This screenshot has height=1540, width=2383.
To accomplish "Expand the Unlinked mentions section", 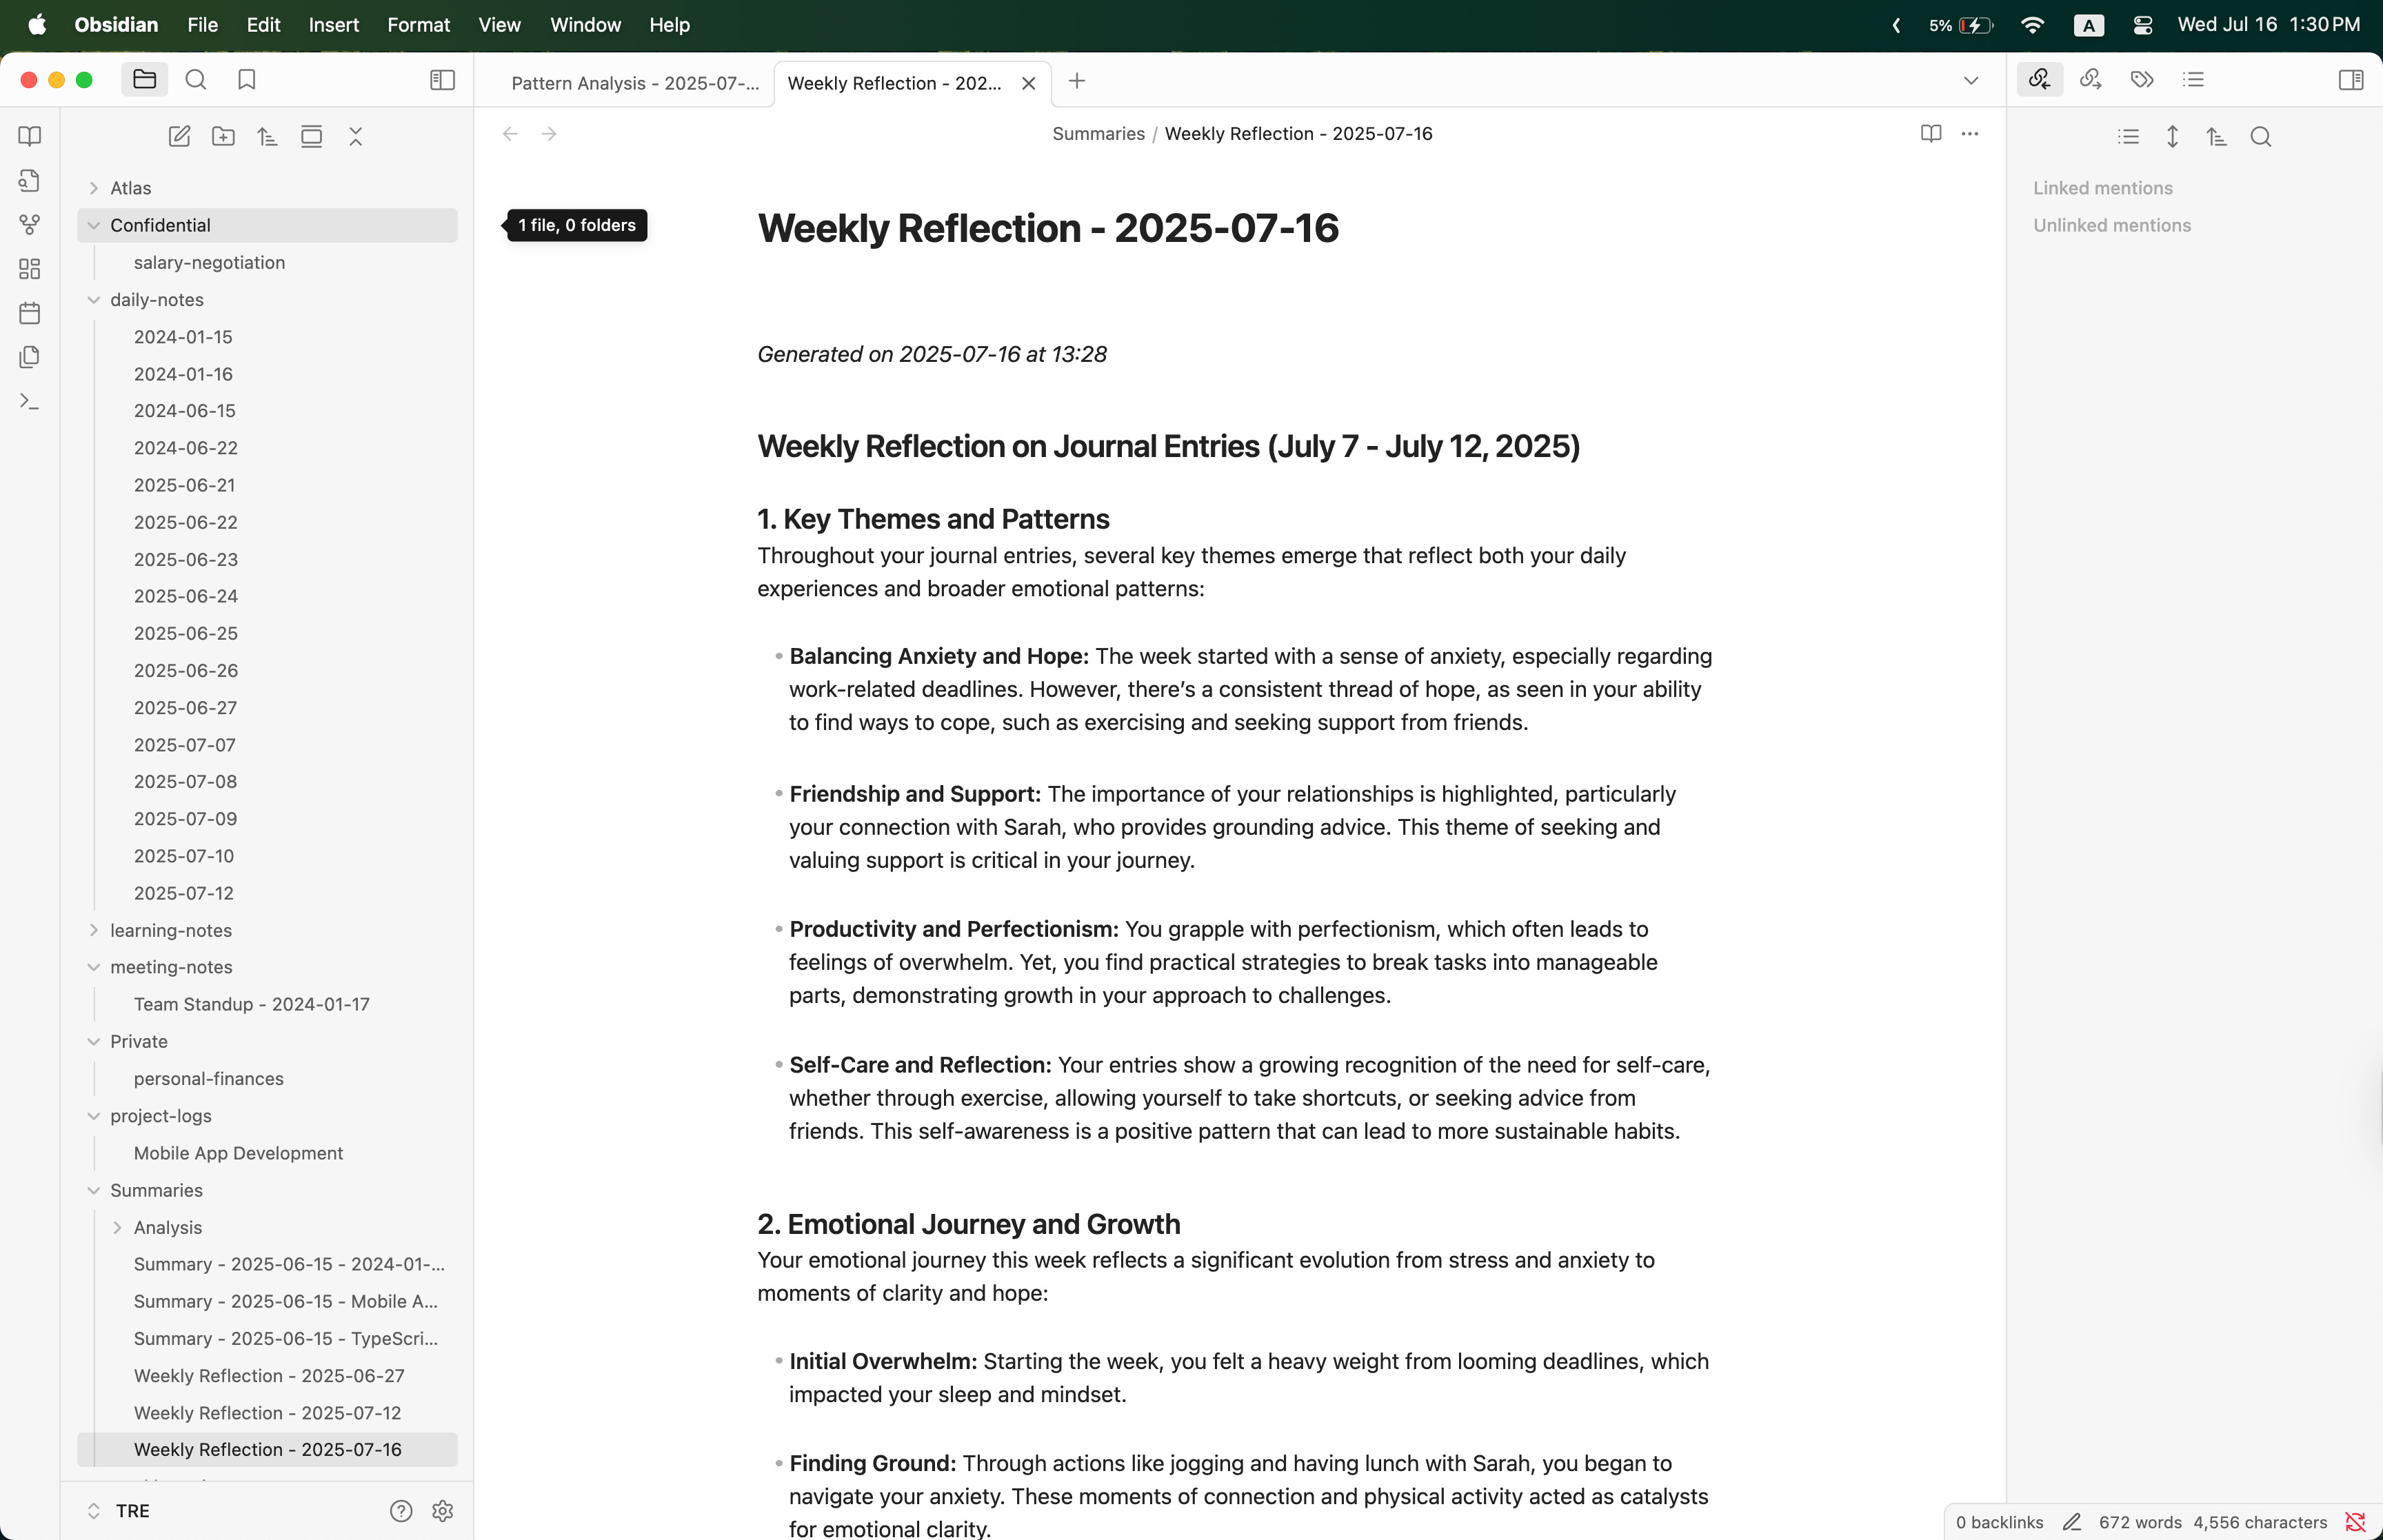I will 2111,226.
